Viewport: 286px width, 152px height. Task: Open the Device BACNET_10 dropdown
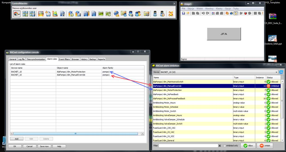219,72
